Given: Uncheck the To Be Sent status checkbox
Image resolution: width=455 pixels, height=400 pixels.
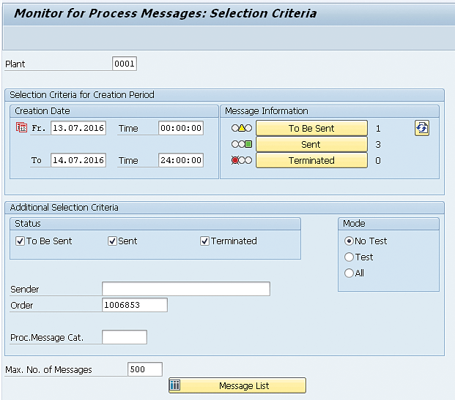Looking at the screenshot, I should [20, 241].
